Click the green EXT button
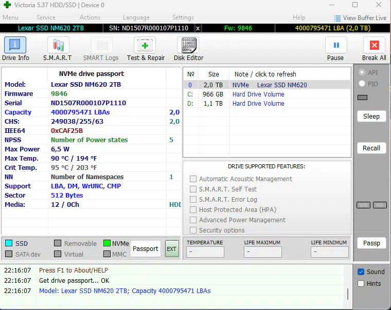 pos(172,249)
